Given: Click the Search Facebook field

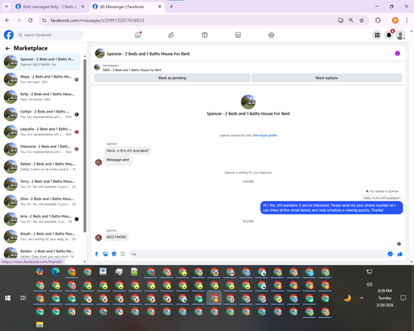Looking at the screenshot, I should point(50,35).
